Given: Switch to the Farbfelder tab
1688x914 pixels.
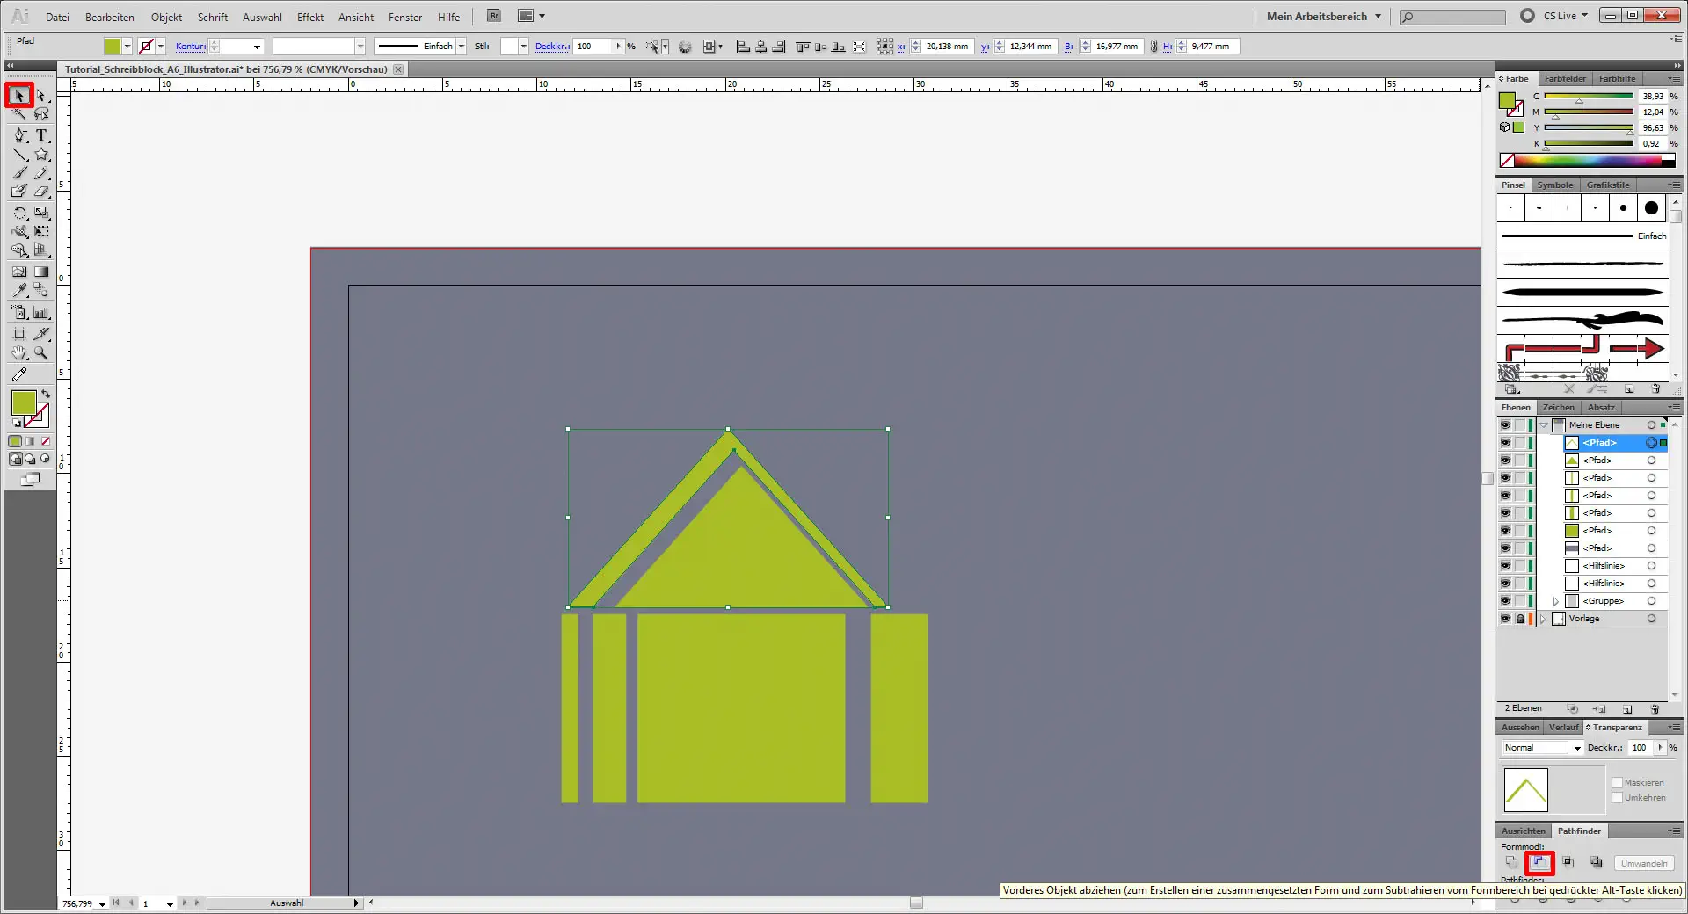Looking at the screenshot, I should coord(1564,78).
